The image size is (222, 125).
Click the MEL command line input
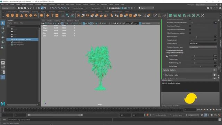(x=60, y=120)
